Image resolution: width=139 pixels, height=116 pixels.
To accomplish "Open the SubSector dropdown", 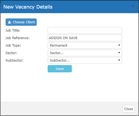I will [x=85, y=61].
